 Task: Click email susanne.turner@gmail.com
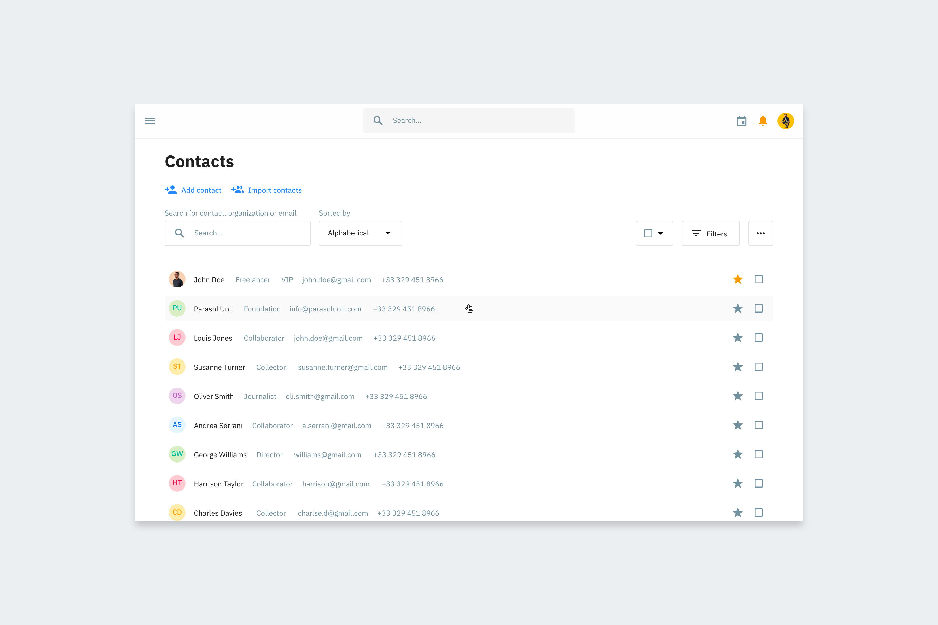pos(343,367)
